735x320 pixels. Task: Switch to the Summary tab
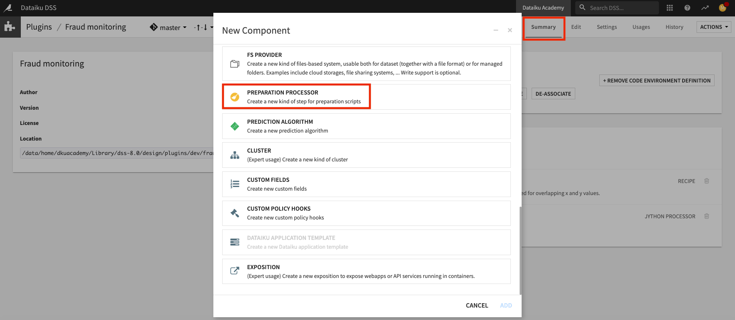(x=543, y=27)
